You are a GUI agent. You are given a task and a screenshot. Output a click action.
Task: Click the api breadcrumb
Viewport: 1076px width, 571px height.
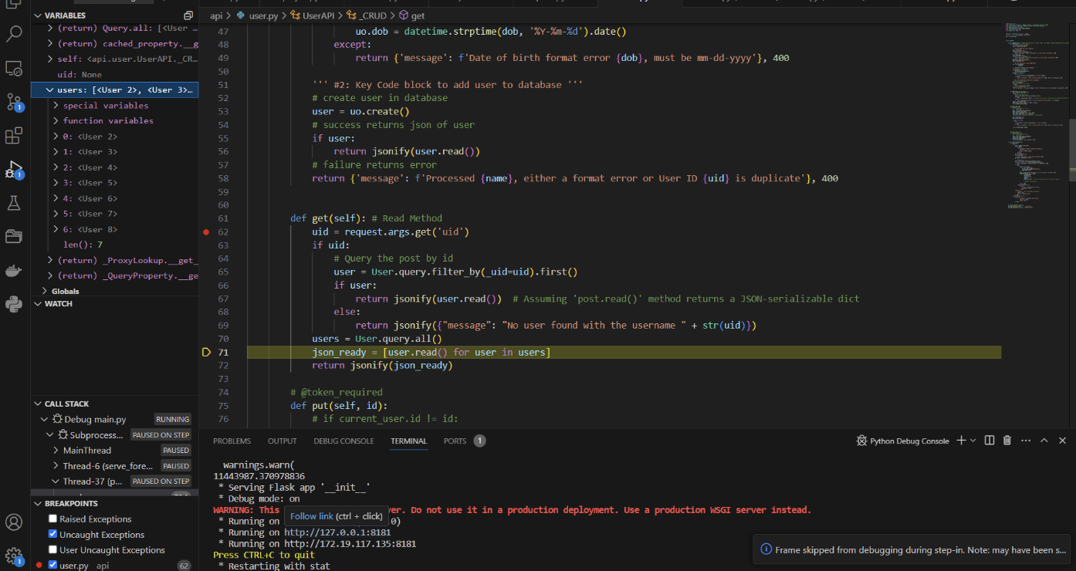pos(216,15)
